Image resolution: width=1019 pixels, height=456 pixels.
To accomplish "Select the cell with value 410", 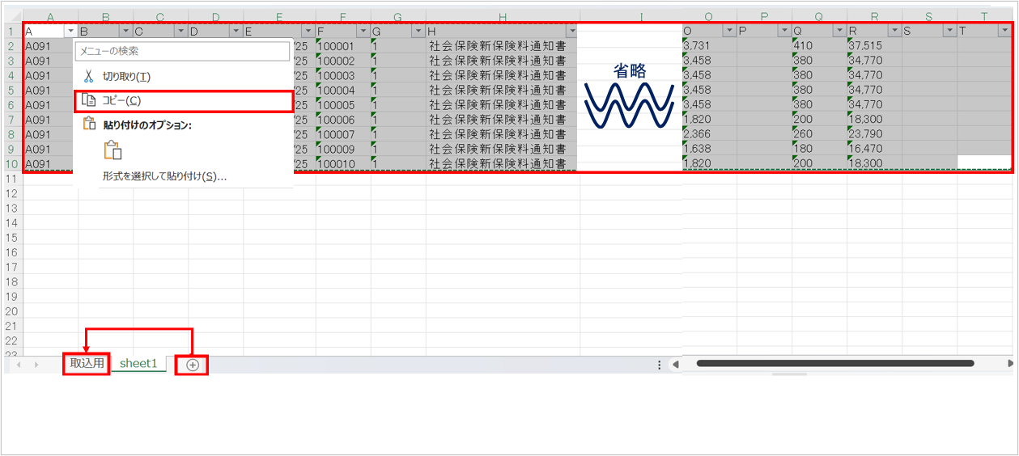I will pyautogui.click(x=819, y=46).
